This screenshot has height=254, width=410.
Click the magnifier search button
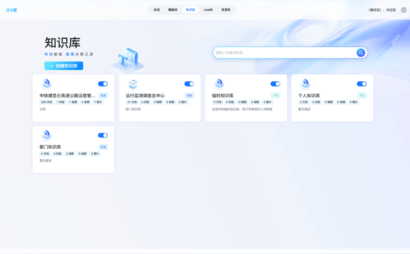point(361,53)
